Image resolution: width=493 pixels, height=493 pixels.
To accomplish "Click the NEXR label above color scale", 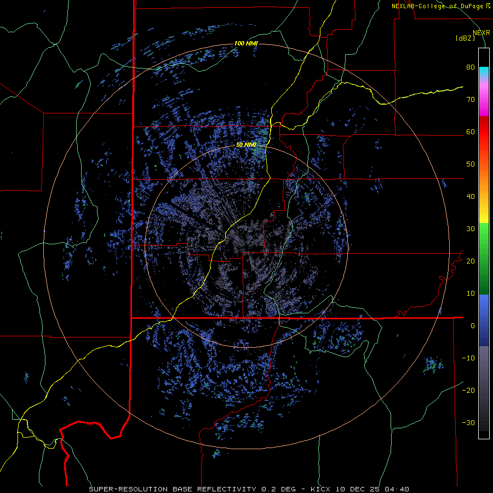I will click(x=481, y=33).
